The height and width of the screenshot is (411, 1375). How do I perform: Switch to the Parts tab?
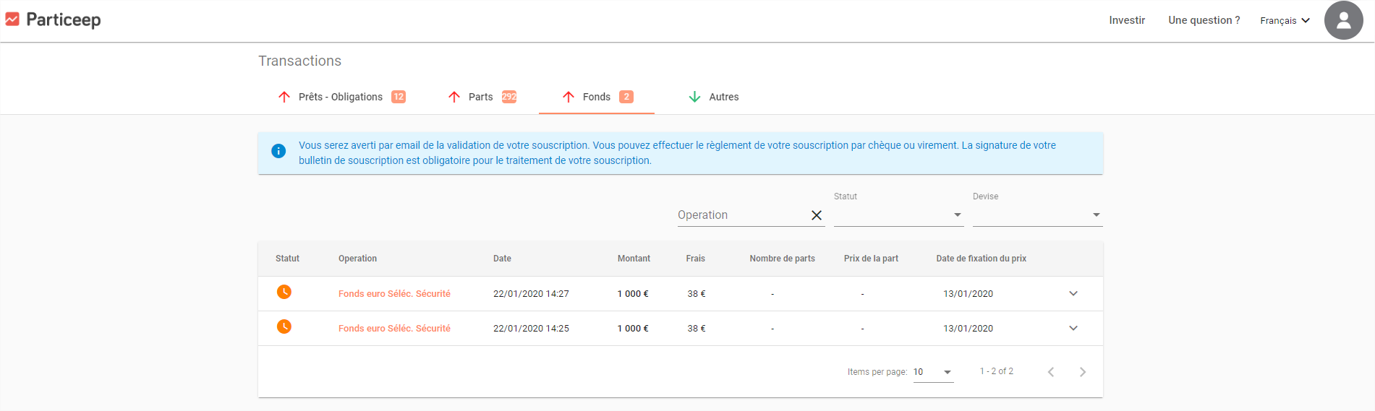[481, 97]
